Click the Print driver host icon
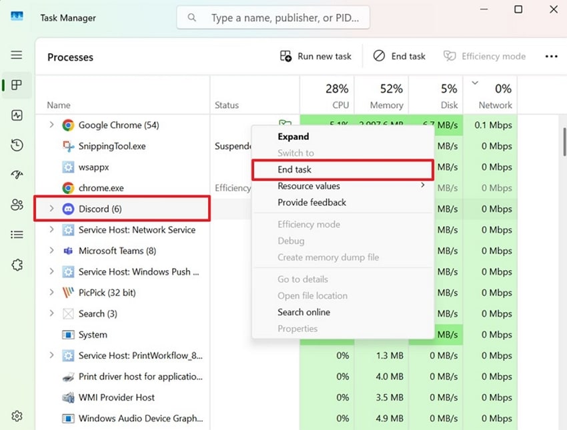The image size is (567, 430). pos(68,377)
